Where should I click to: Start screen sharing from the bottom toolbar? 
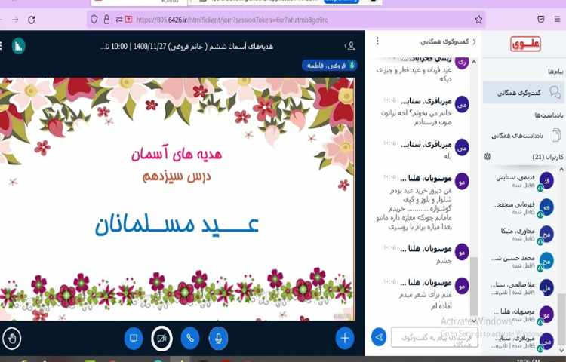(x=134, y=338)
